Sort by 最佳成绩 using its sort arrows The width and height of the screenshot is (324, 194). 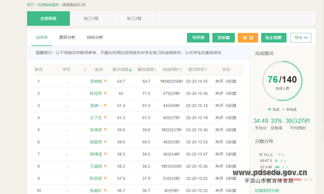coord(156,69)
